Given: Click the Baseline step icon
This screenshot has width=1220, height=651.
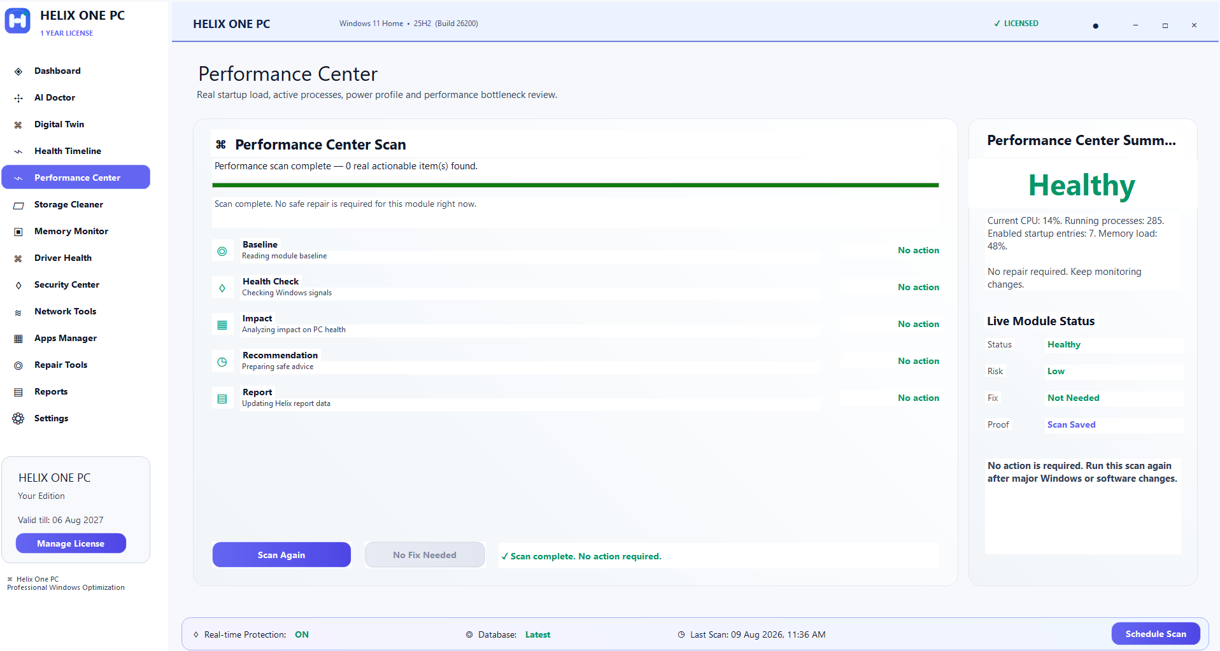Looking at the screenshot, I should 222,251.
